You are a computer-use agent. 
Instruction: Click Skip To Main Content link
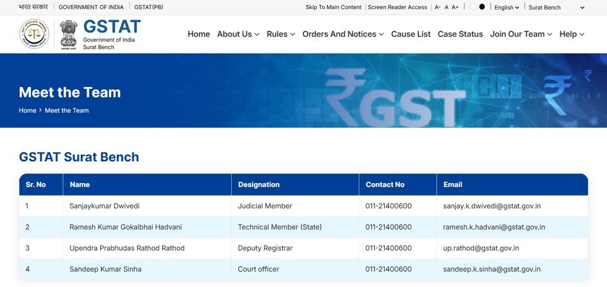click(x=333, y=7)
